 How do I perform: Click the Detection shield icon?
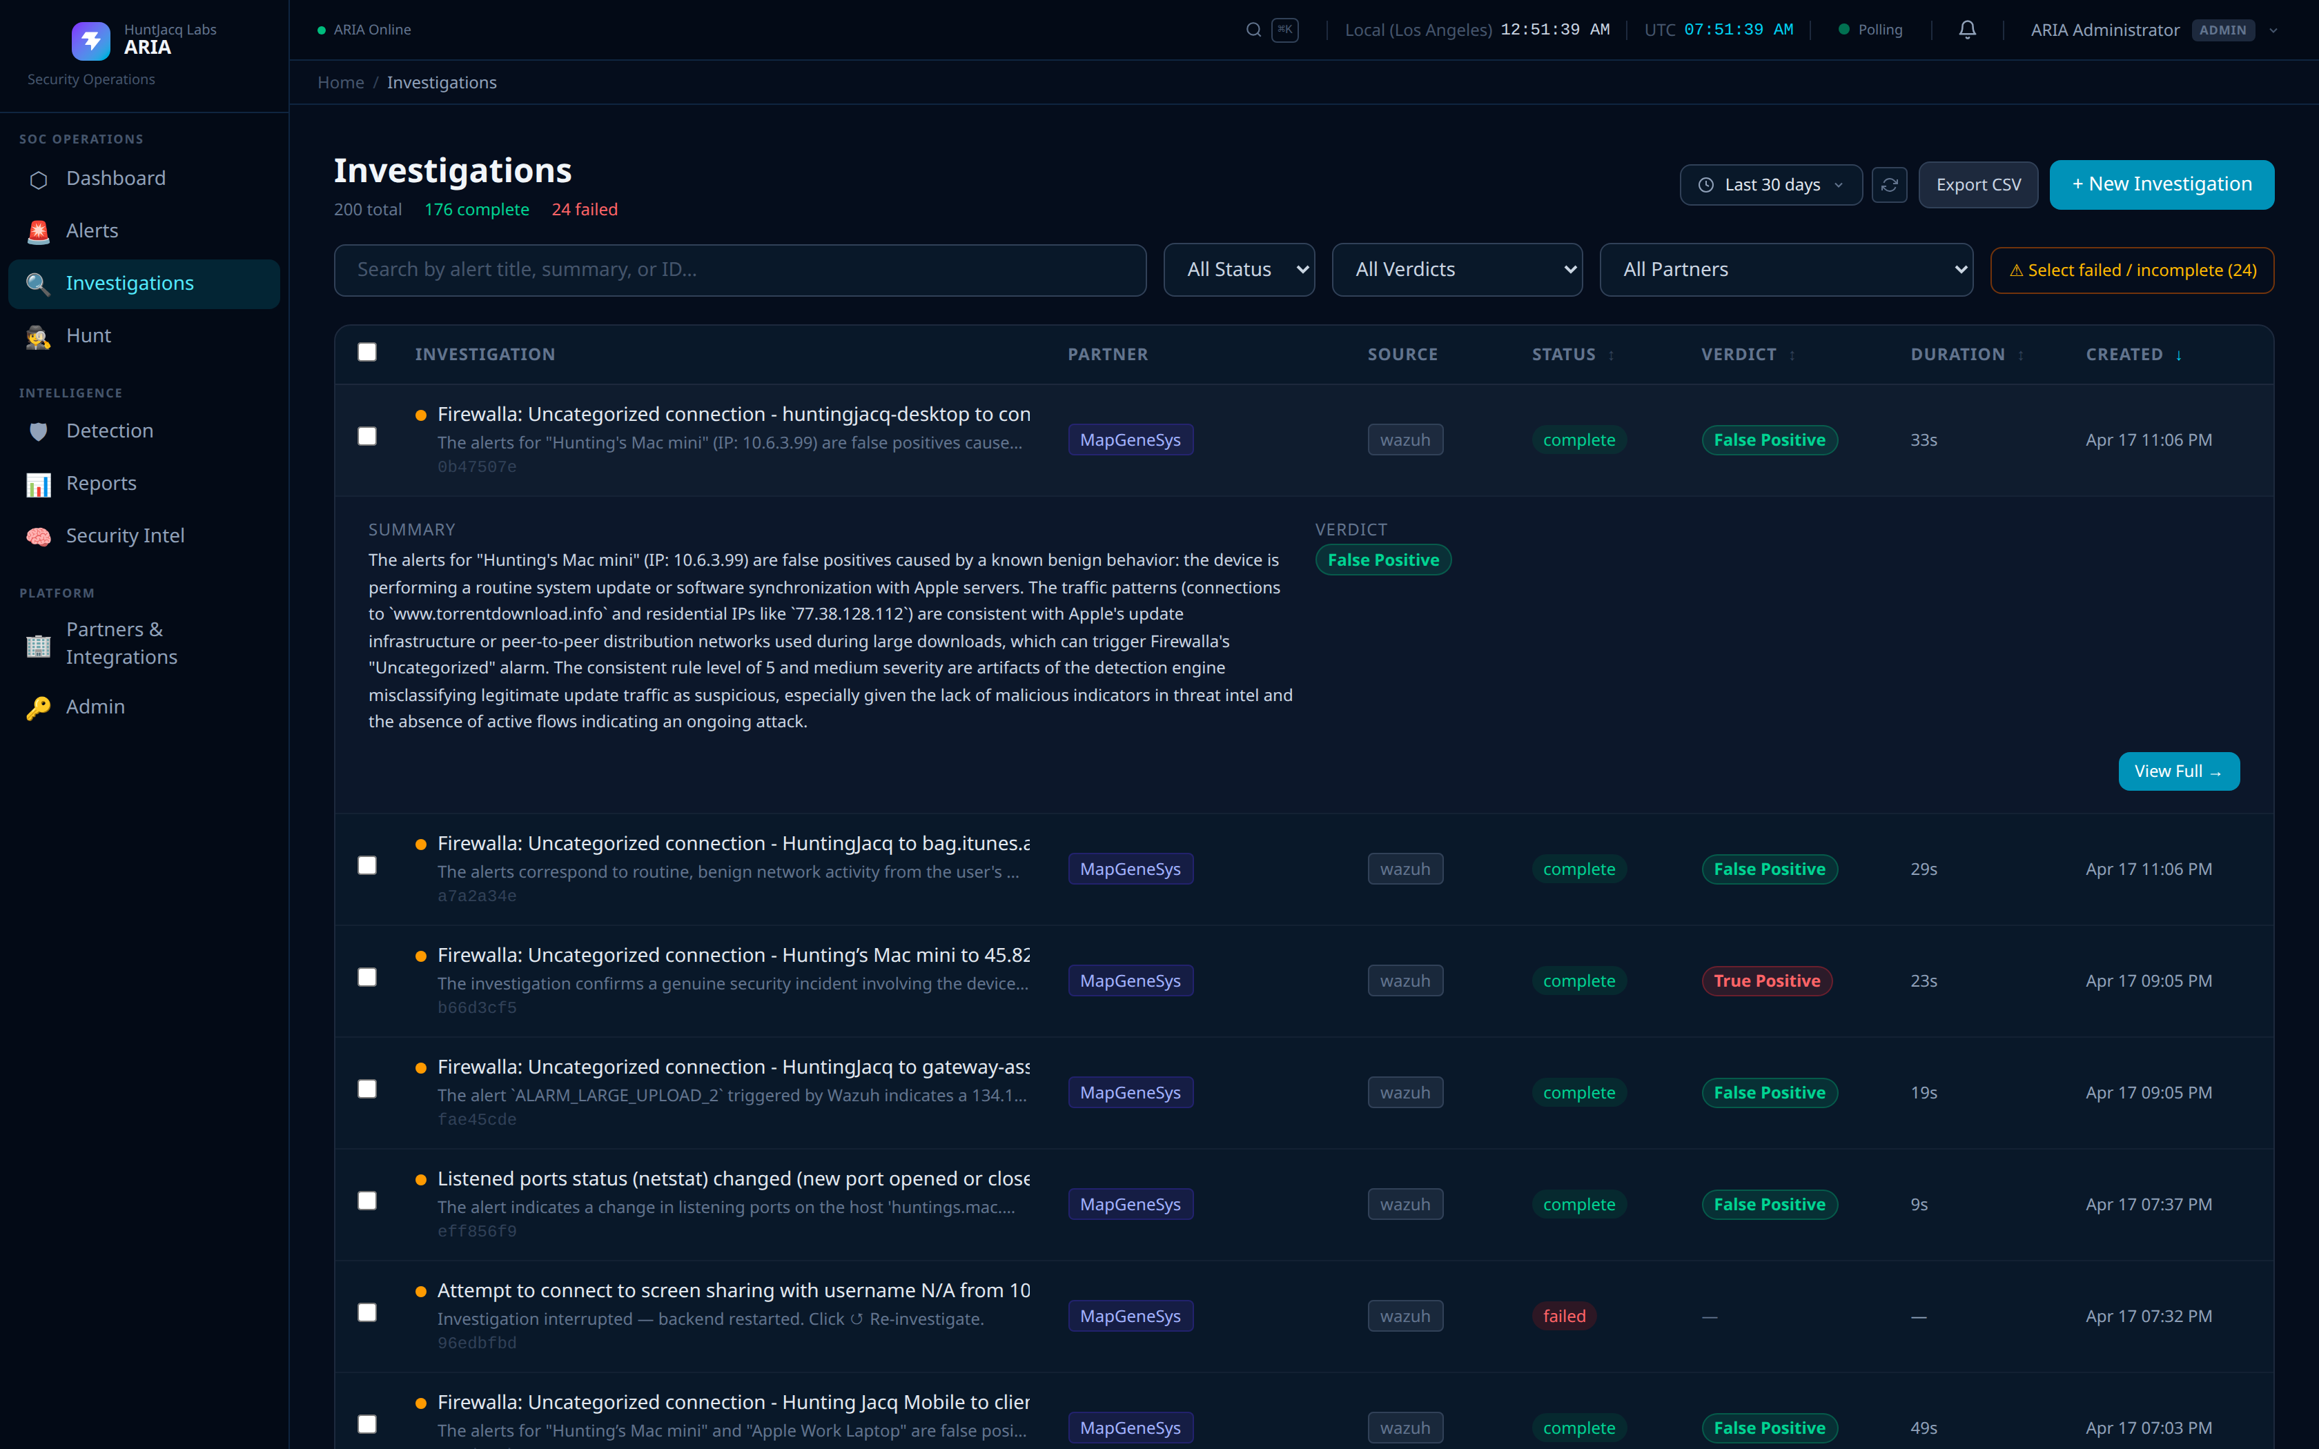tap(39, 431)
